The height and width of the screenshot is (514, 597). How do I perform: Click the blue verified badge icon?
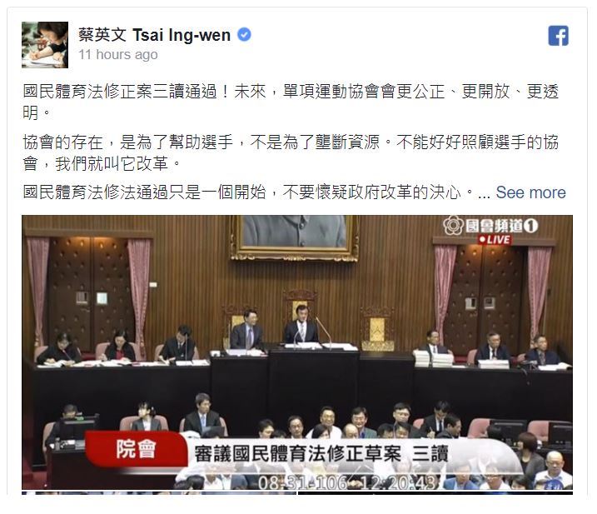coord(244,34)
